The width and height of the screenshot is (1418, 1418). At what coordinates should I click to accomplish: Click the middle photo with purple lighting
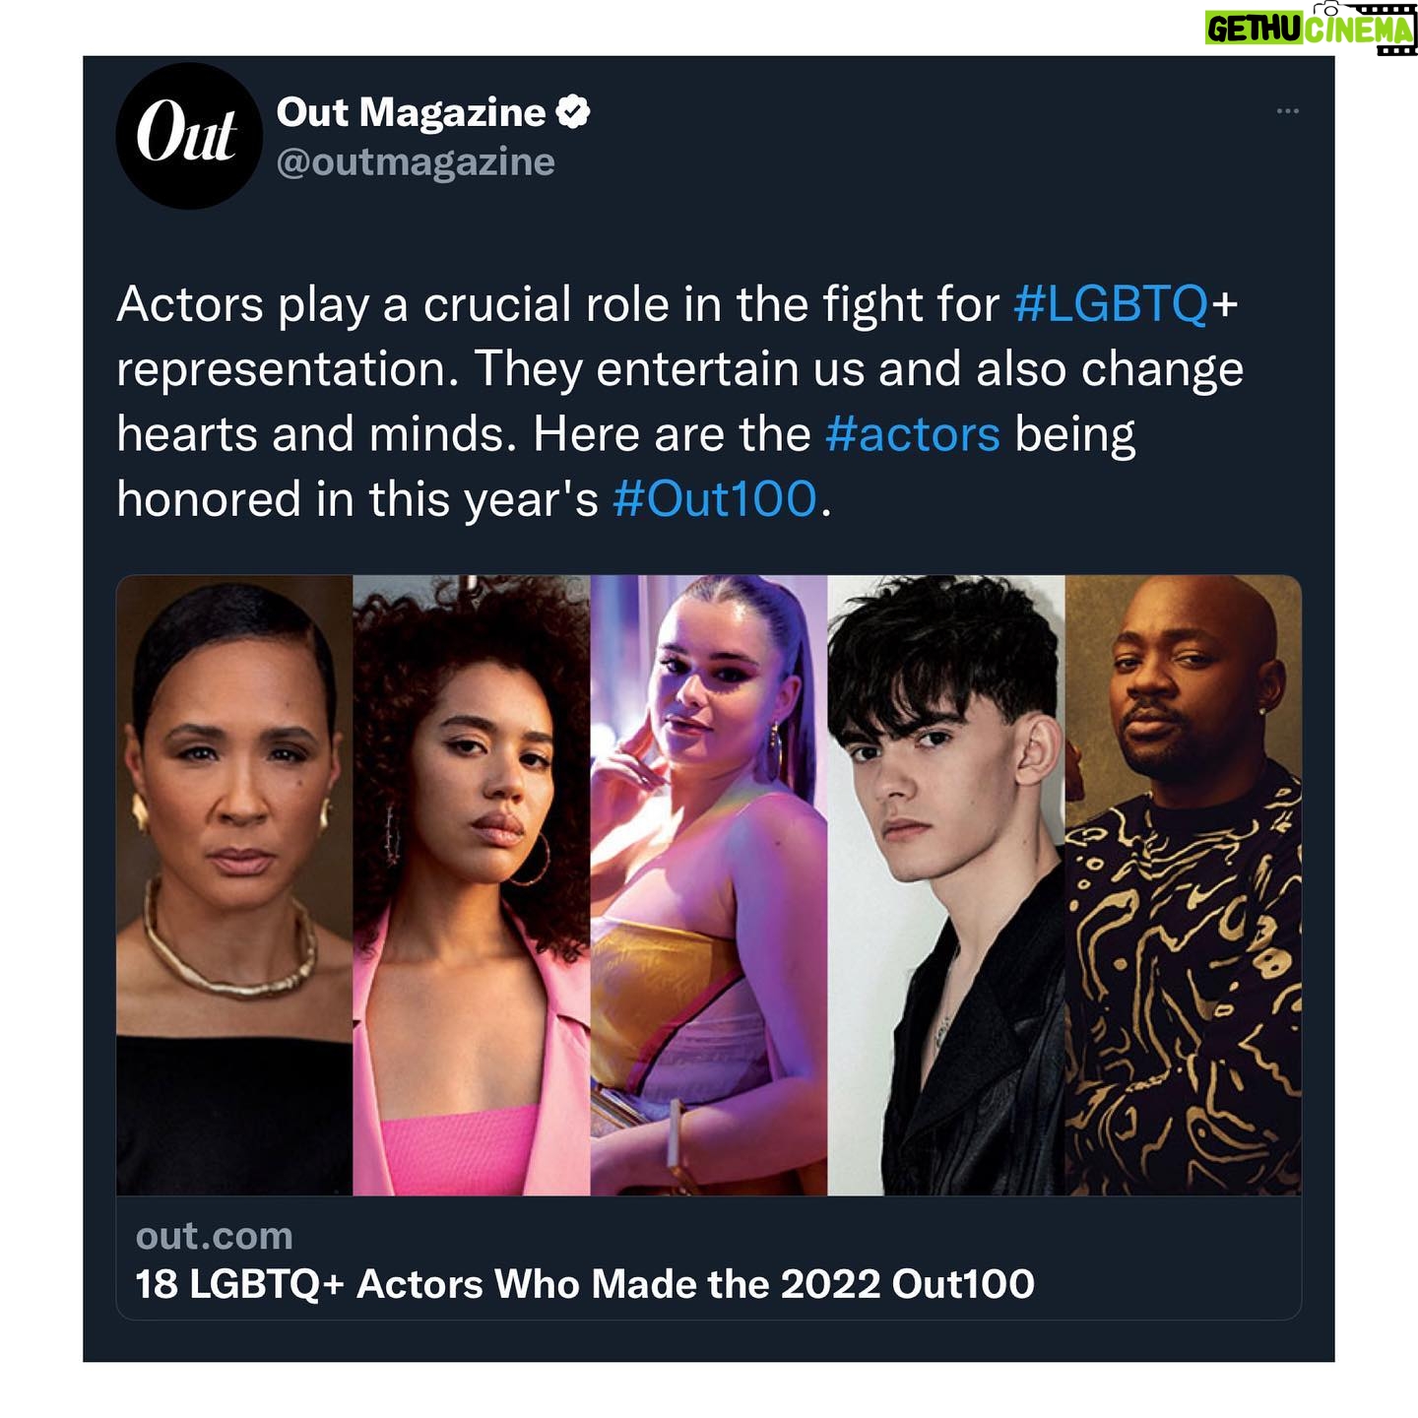coord(709,885)
